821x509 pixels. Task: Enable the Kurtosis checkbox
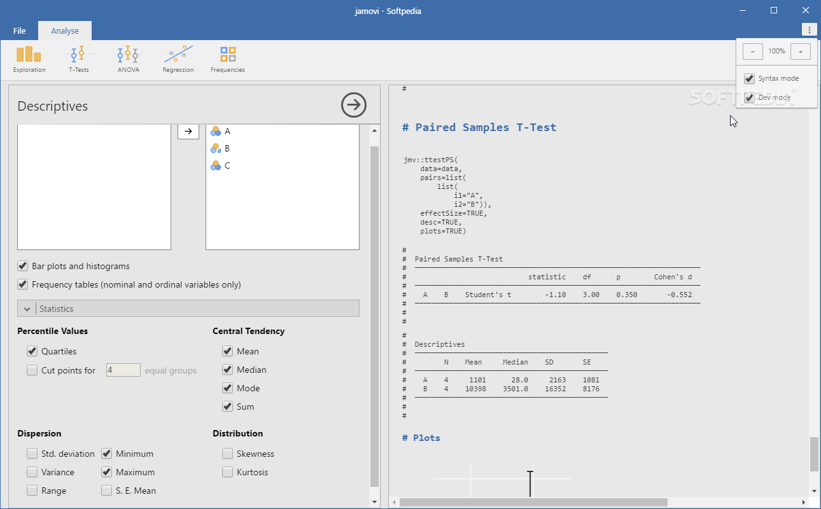pos(227,472)
